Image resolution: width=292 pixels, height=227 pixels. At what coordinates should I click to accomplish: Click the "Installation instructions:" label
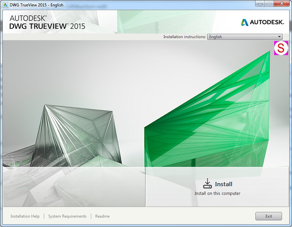(x=184, y=37)
